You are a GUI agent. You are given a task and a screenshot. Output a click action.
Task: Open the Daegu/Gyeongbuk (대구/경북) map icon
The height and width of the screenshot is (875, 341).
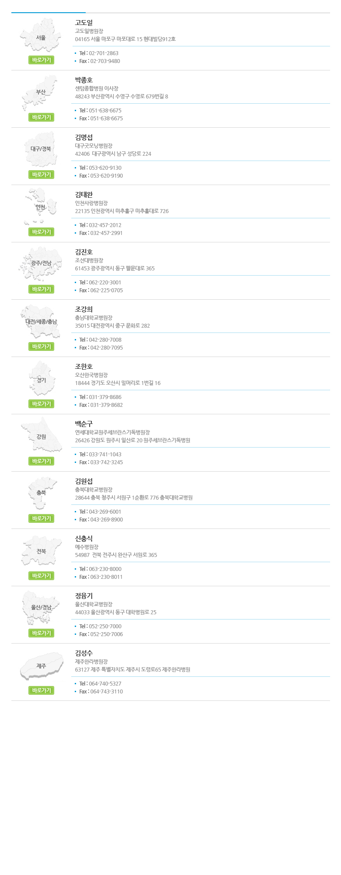(41, 149)
